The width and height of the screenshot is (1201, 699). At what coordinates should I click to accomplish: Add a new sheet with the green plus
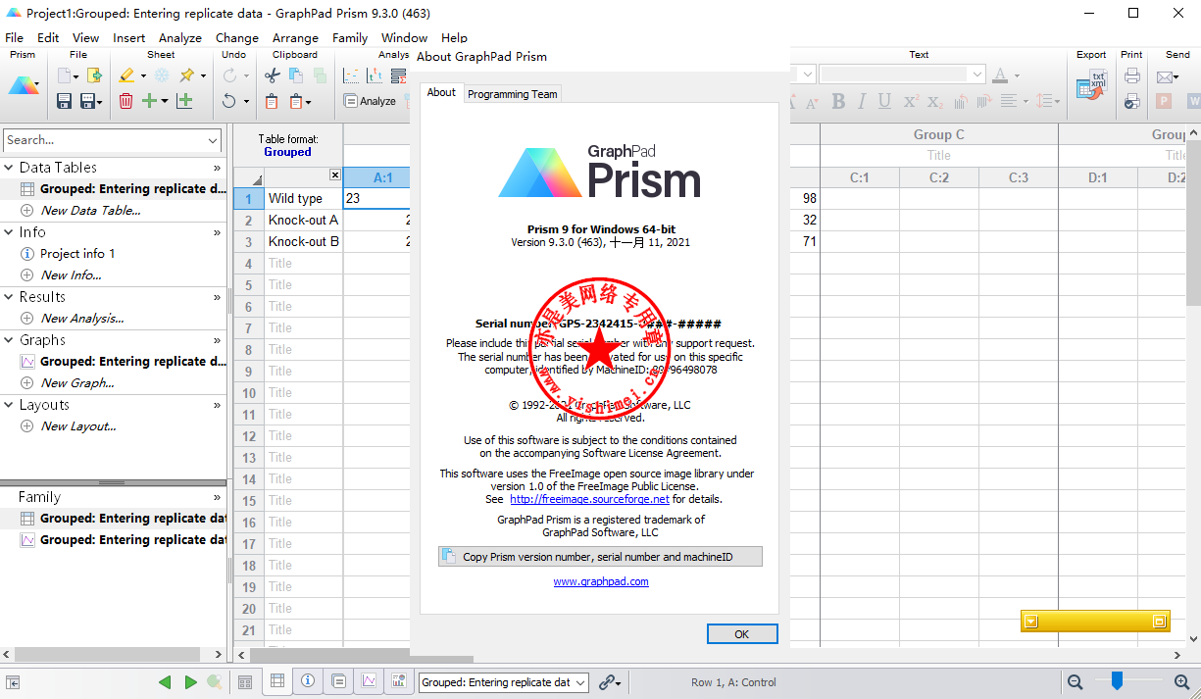[149, 100]
